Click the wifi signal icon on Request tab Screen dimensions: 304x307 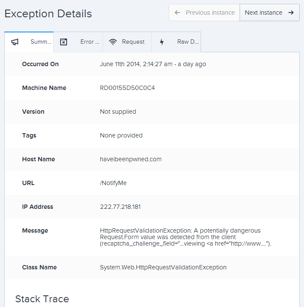[x=113, y=42]
